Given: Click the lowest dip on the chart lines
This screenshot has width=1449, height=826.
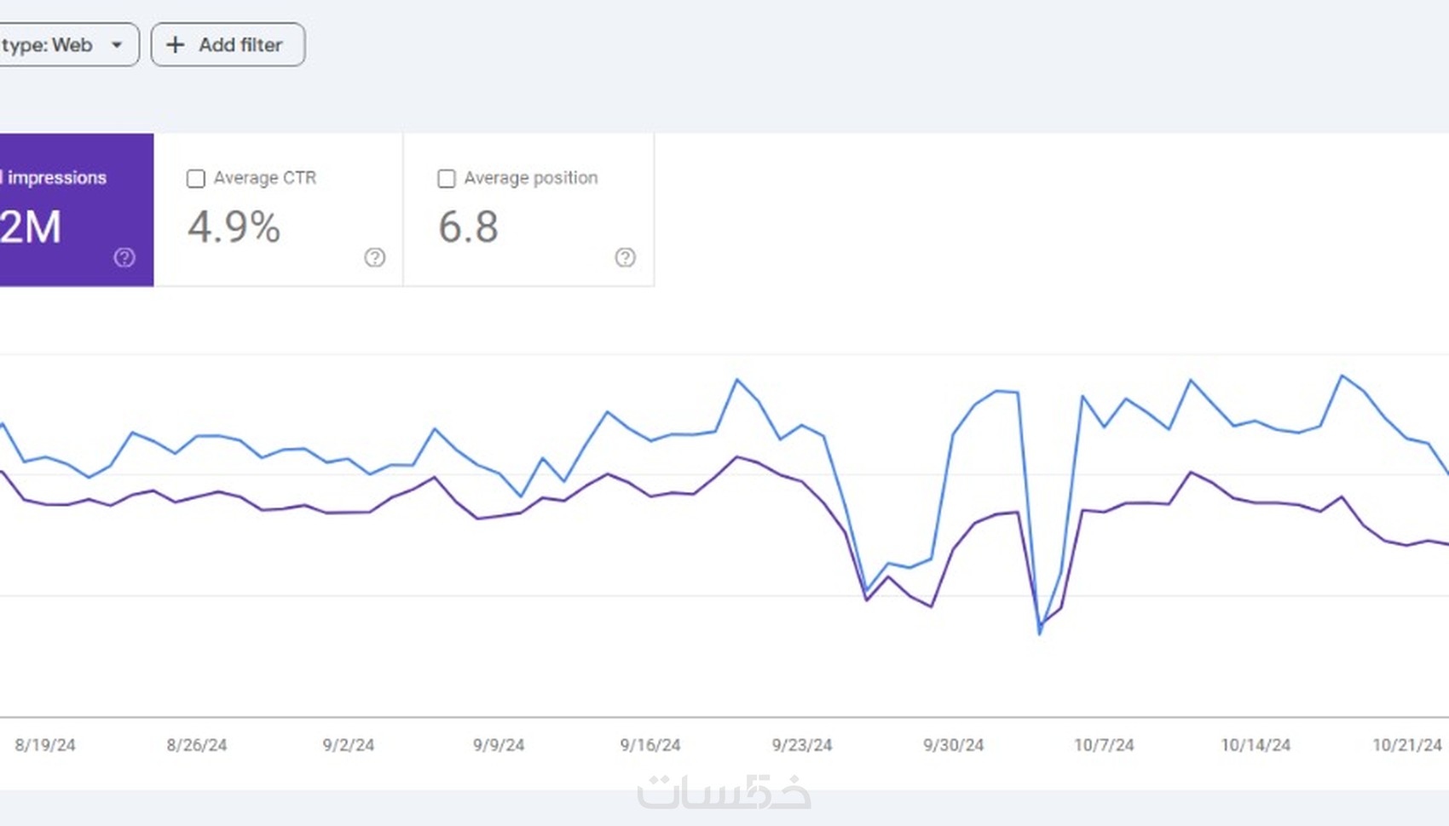Looking at the screenshot, I should pos(1040,632).
